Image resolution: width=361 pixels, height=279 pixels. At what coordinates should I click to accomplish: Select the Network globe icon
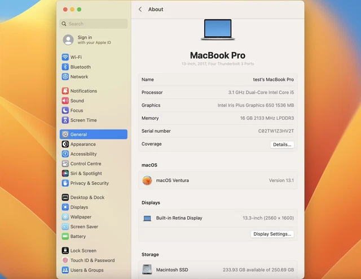(x=65, y=77)
